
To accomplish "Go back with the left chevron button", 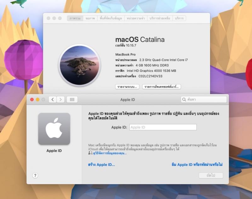I will 53,99.
